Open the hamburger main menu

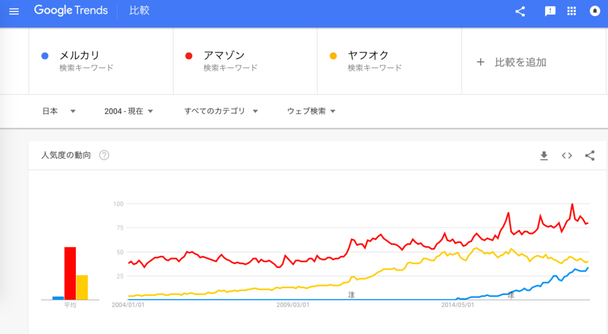[14, 11]
